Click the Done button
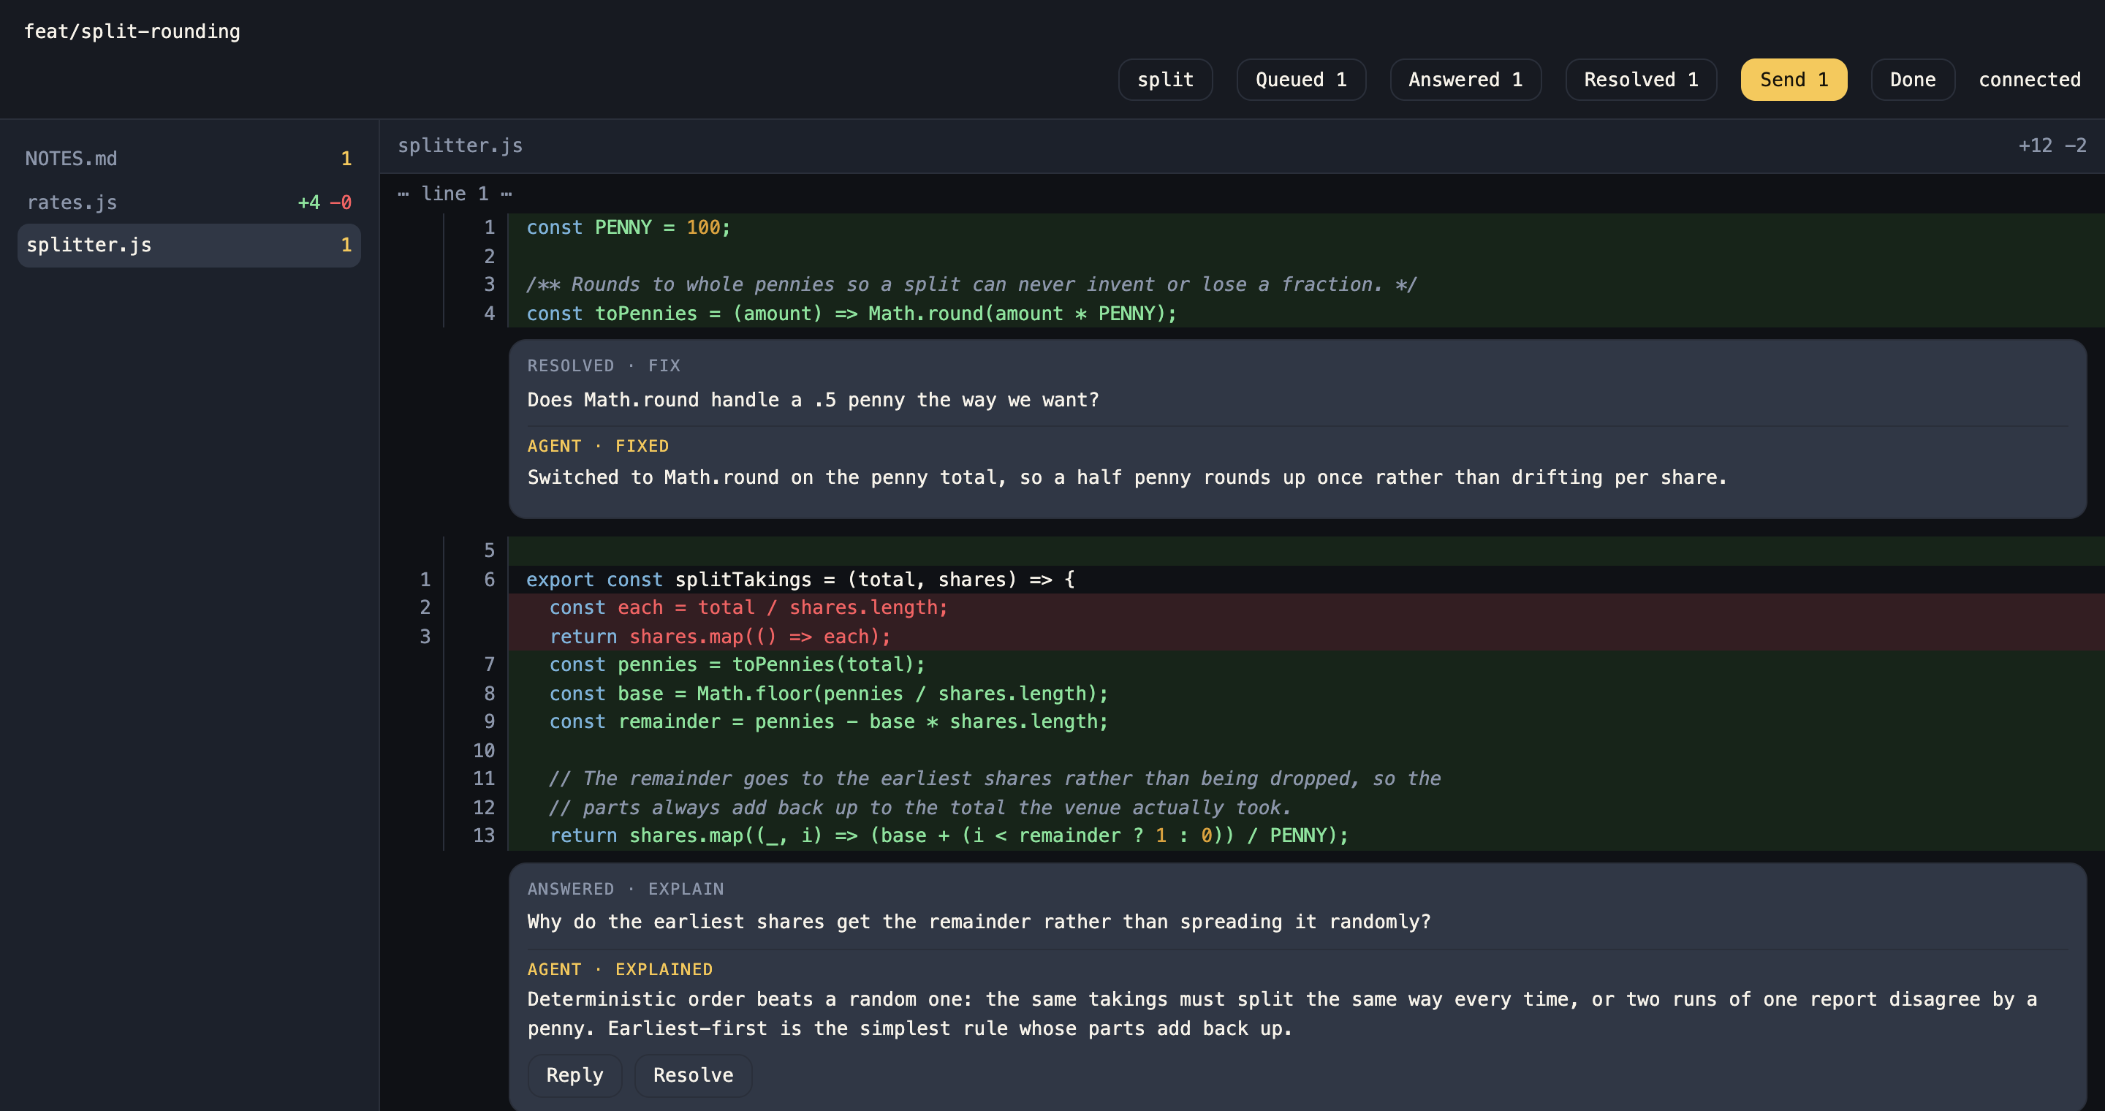Image resolution: width=2105 pixels, height=1111 pixels. pyautogui.click(x=1912, y=79)
